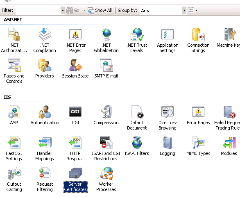
Task: Open IIS Error Pages feature
Action: 198,115
